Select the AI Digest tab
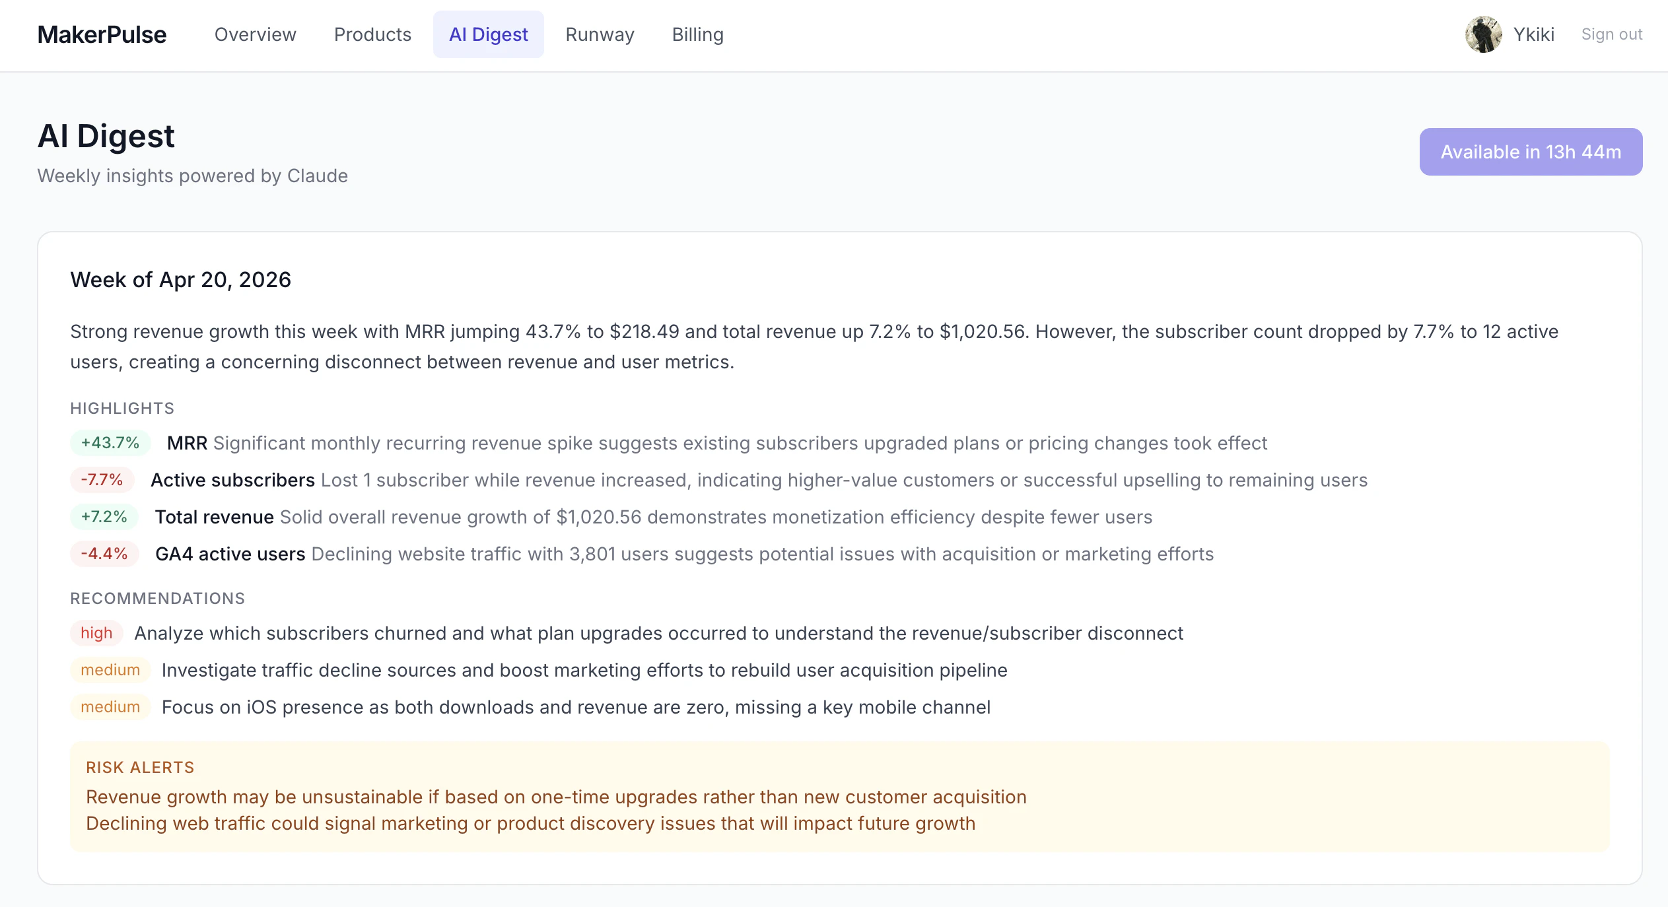Viewport: 1668px width, 907px height. pos(489,34)
